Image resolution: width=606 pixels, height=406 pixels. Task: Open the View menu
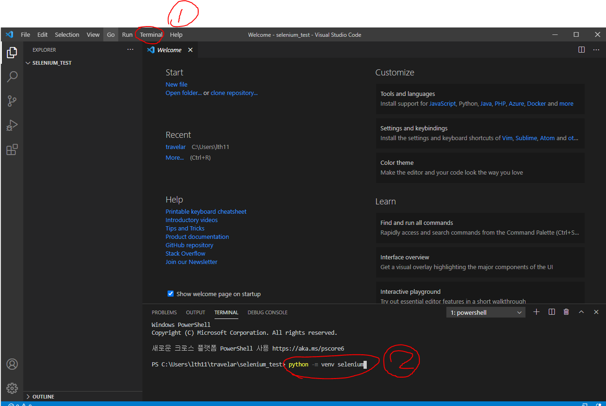click(x=93, y=34)
